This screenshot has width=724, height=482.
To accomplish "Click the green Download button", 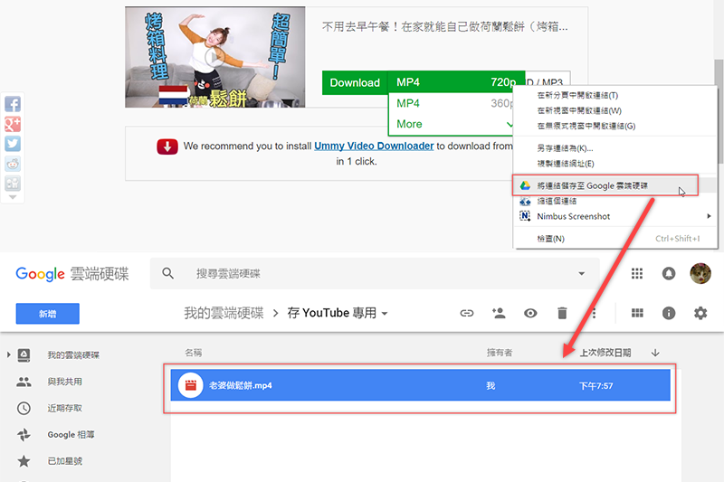I will coord(355,82).
